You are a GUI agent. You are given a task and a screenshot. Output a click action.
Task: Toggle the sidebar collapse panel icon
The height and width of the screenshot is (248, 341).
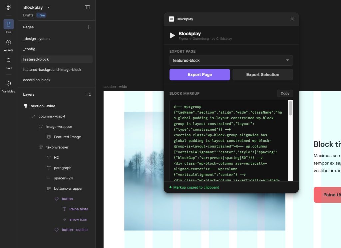[87, 7]
